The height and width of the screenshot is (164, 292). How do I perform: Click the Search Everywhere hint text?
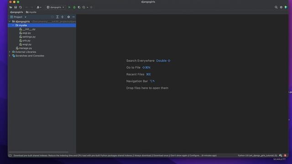click(x=140, y=61)
